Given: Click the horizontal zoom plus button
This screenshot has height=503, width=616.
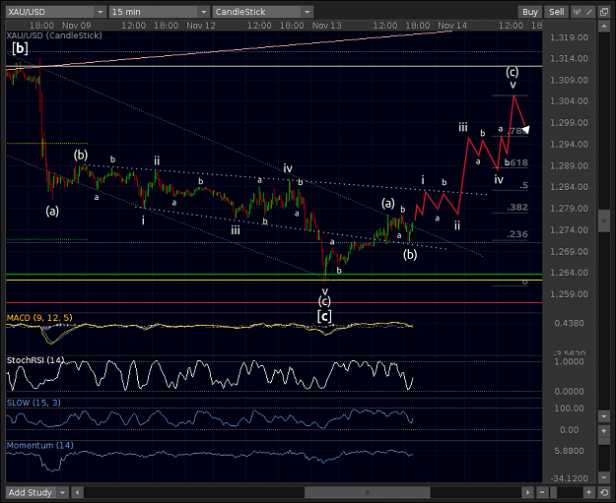Looking at the screenshot, I should tap(588, 492).
